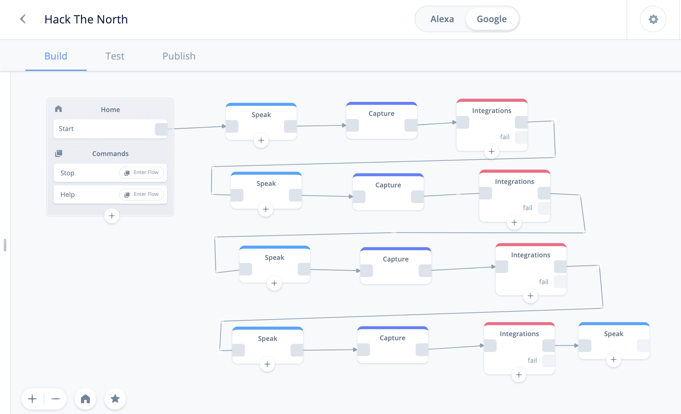This screenshot has height=414, width=681.
Task: Go back using the left chevron arrow
Action: click(x=23, y=19)
